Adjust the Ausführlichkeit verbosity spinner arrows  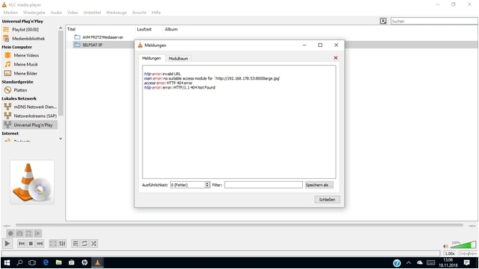[x=207, y=185]
